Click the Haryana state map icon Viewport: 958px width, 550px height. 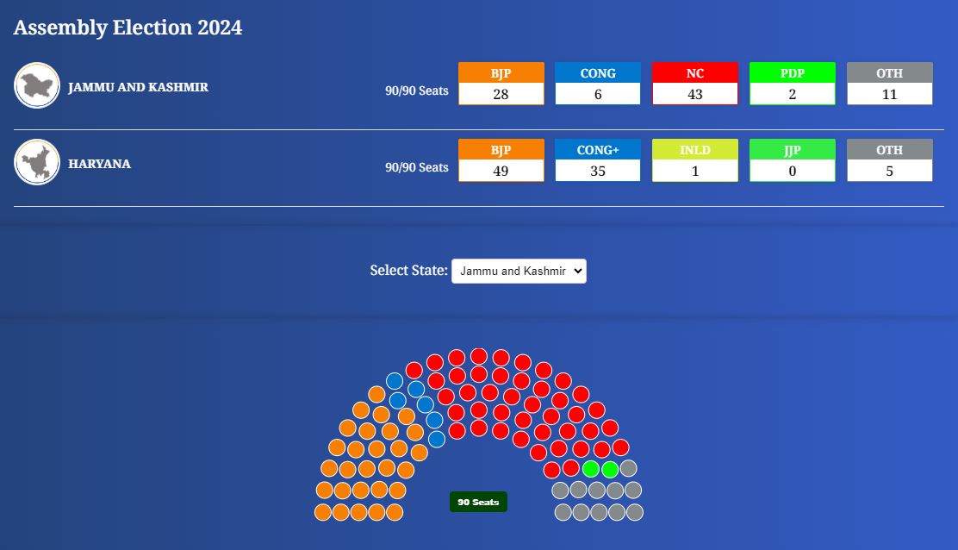[37, 163]
